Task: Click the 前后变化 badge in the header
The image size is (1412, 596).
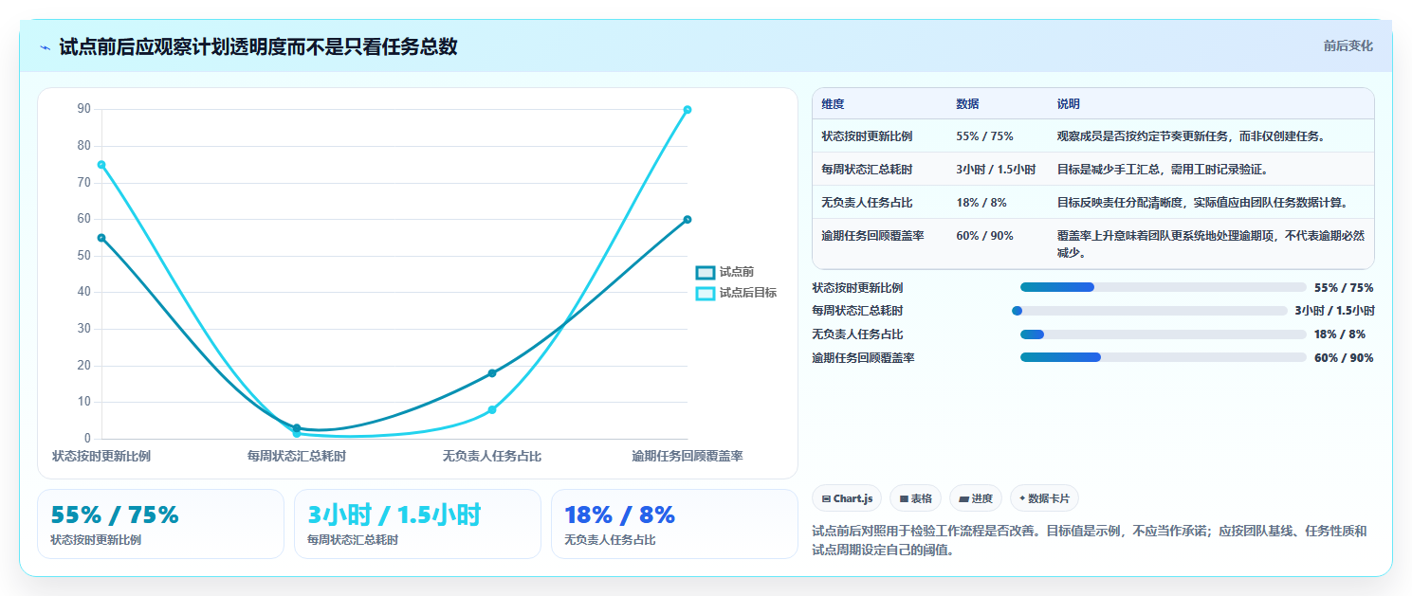Action: pyautogui.click(x=1348, y=46)
